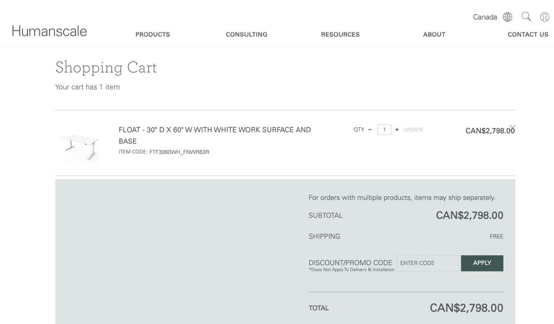Go to Contact Us page
Screen dimensions: 554x324
tap(528, 35)
